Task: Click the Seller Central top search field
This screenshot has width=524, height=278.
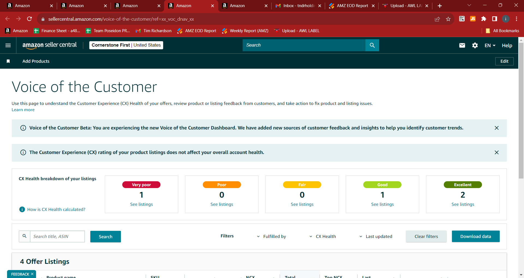Action: coord(304,45)
